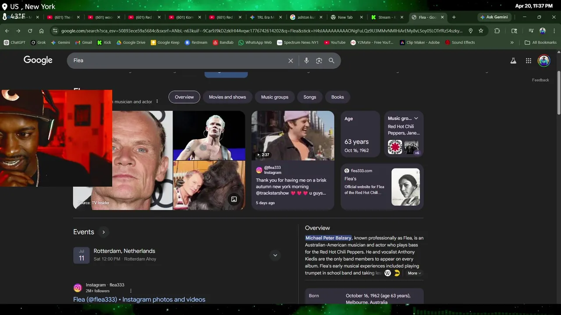Click the highlighted Michael Peter Balzary text

(328, 238)
